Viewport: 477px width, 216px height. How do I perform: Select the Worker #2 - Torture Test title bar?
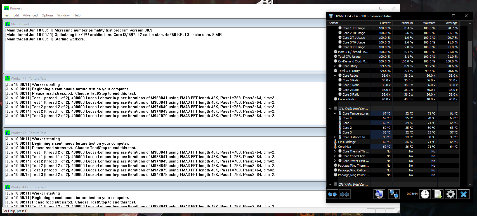click(x=165, y=133)
